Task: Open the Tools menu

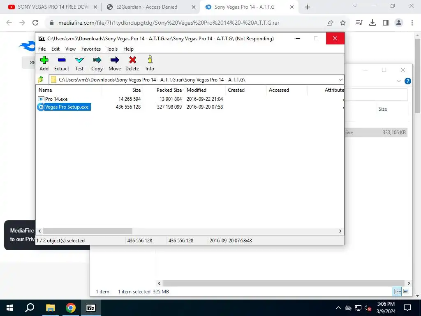Action: click(x=112, y=49)
